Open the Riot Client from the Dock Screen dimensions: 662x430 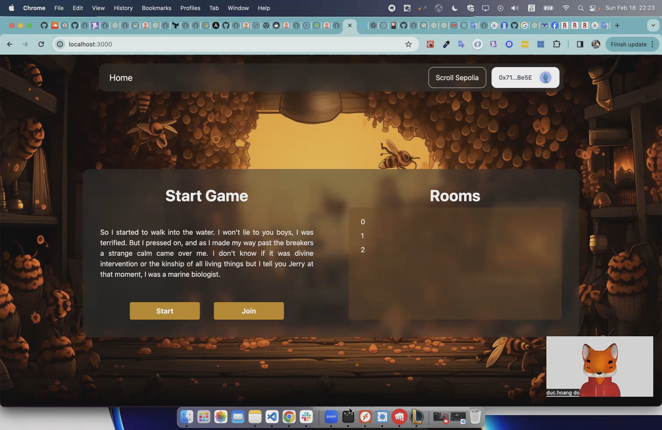pos(399,416)
